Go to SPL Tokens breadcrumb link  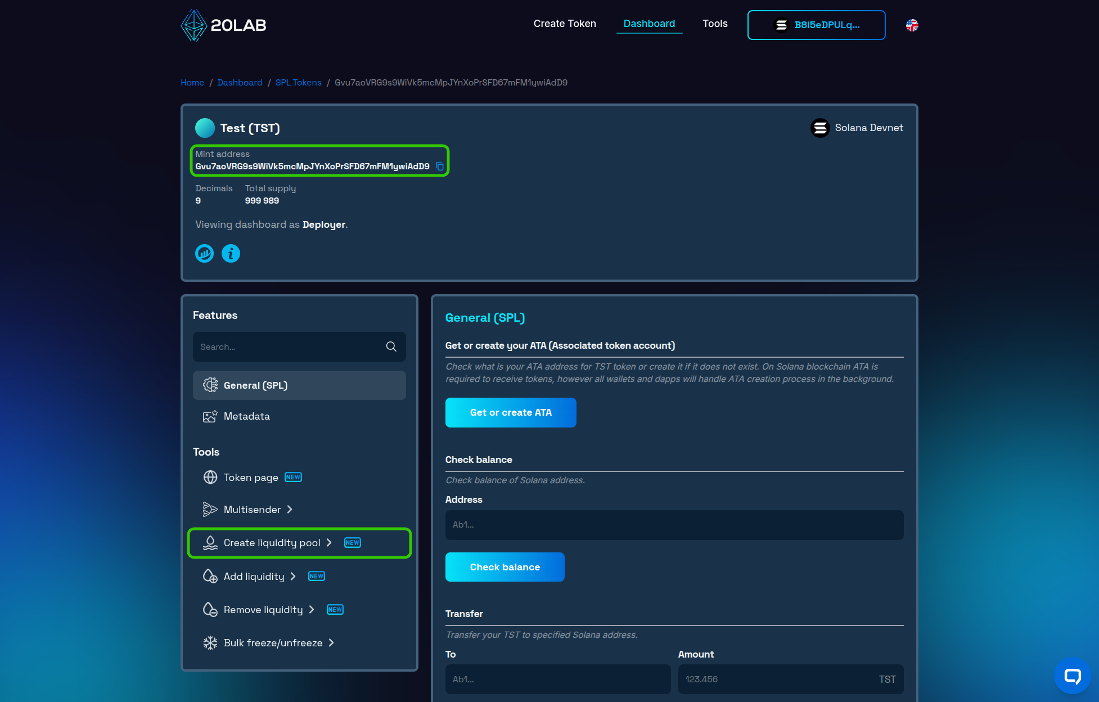click(x=298, y=83)
